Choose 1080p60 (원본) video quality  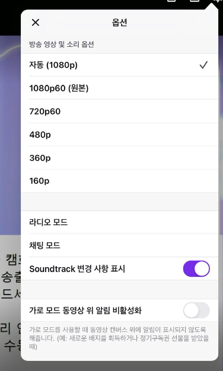point(120,88)
